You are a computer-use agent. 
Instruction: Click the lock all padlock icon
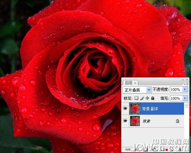pyautogui.click(x=152, y=98)
